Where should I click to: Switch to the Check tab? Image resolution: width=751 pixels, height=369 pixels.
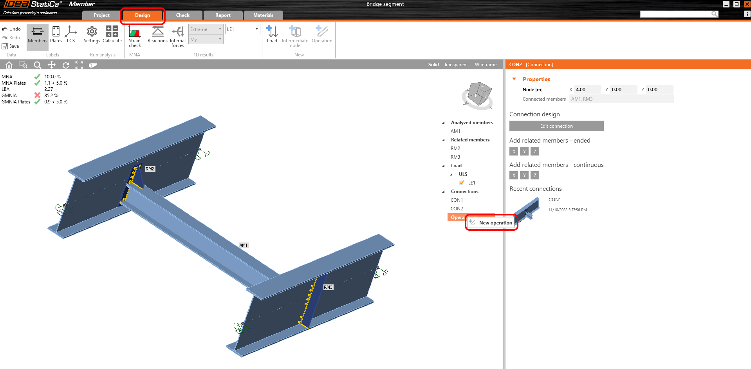[x=182, y=15]
